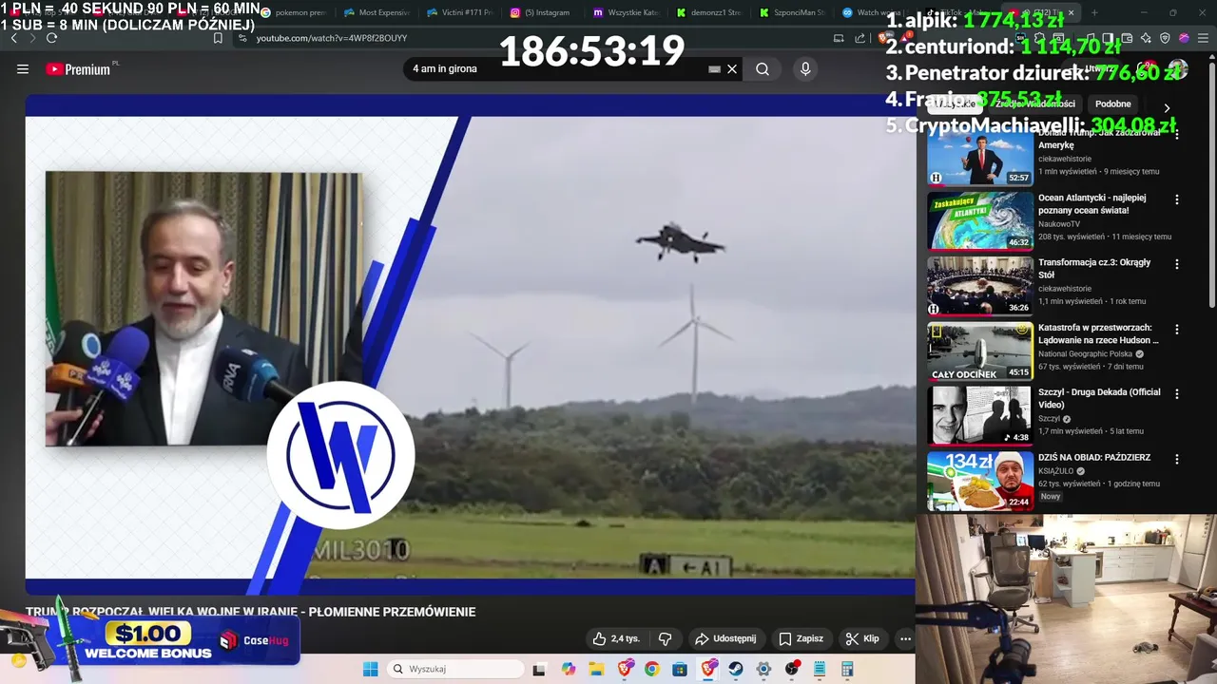The image size is (1217, 684).
Task: Click the Wyszukaj taskbar search box
Action: pos(456,669)
